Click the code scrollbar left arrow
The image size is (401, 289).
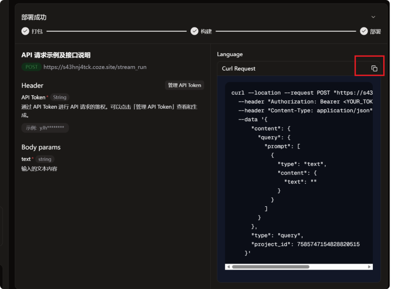[x=228, y=267]
